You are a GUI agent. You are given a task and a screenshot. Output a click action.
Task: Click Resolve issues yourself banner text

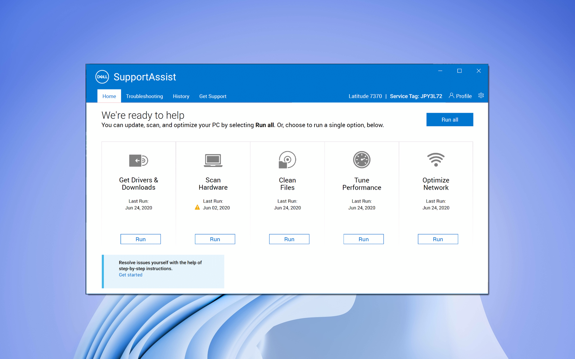pyautogui.click(x=160, y=265)
